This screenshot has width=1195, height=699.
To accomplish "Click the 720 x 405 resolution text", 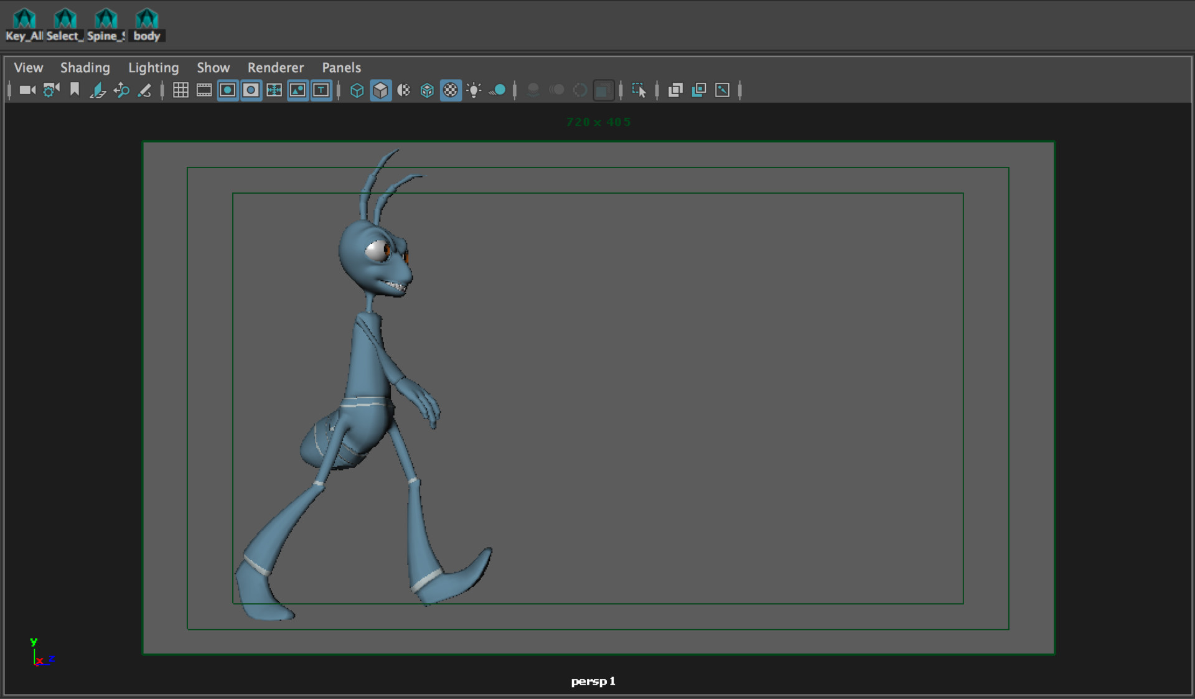I will (x=598, y=122).
